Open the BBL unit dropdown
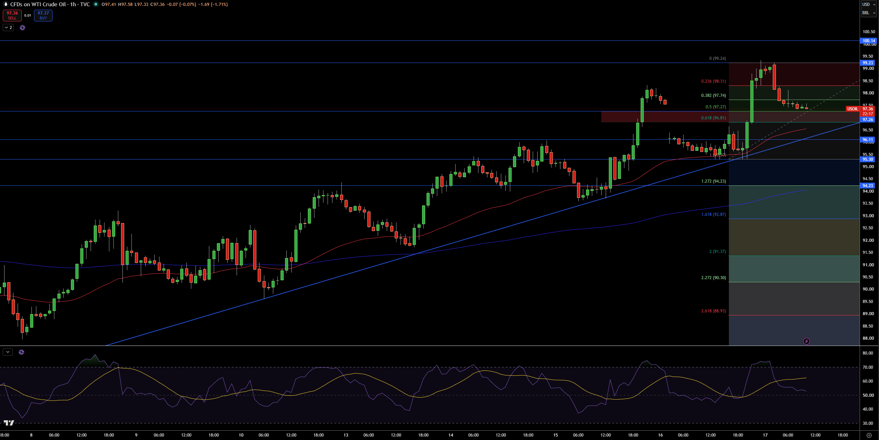This screenshot has height=440, width=879. (869, 13)
